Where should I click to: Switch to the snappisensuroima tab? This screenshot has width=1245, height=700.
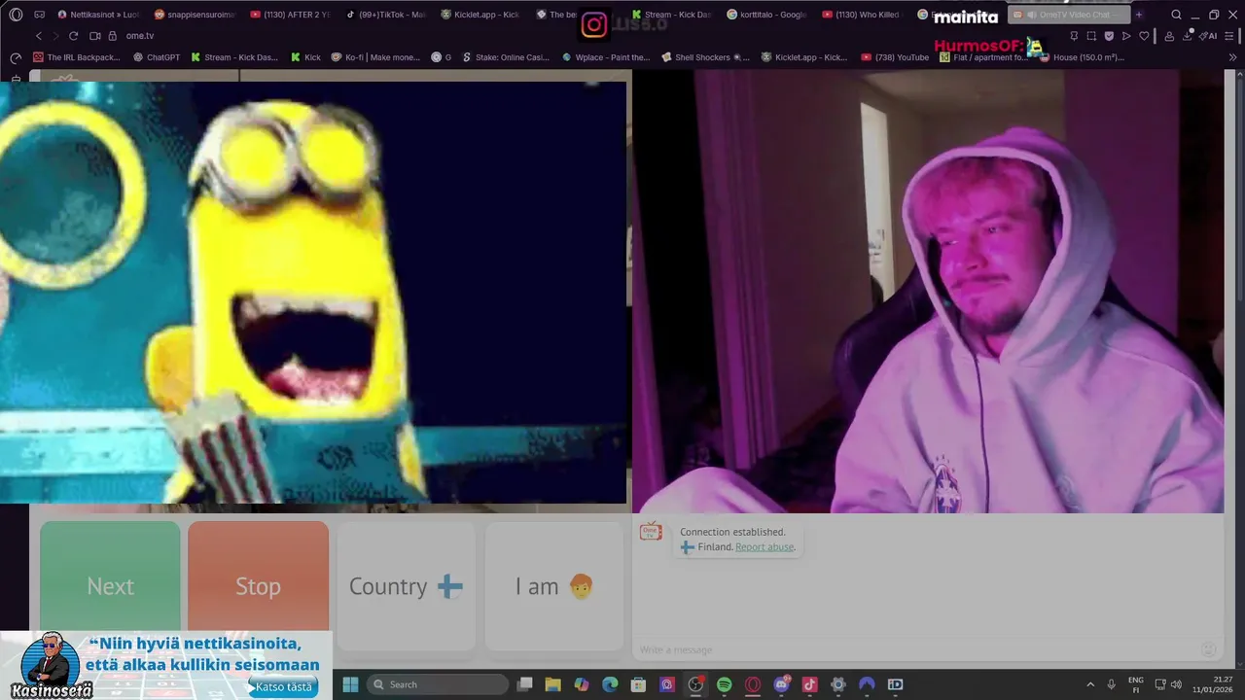click(195, 15)
